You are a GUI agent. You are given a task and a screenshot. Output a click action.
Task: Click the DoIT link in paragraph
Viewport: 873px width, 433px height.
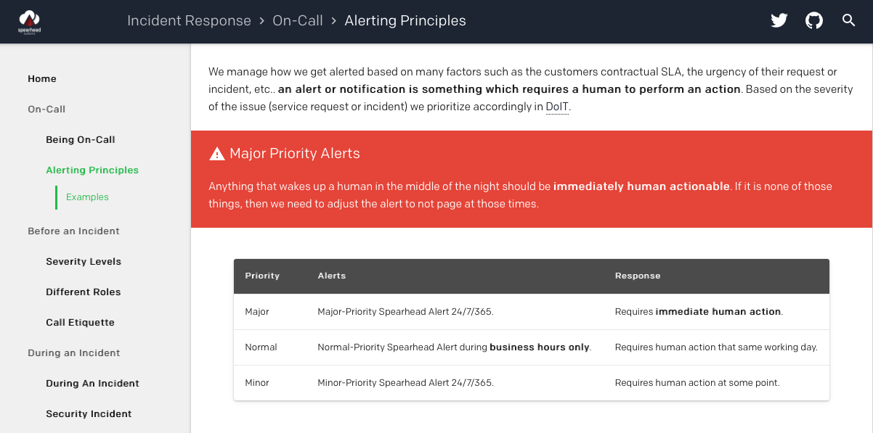557,107
